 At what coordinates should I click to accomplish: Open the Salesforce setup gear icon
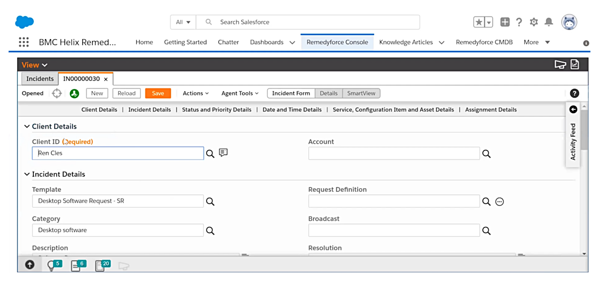click(x=534, y=22)
